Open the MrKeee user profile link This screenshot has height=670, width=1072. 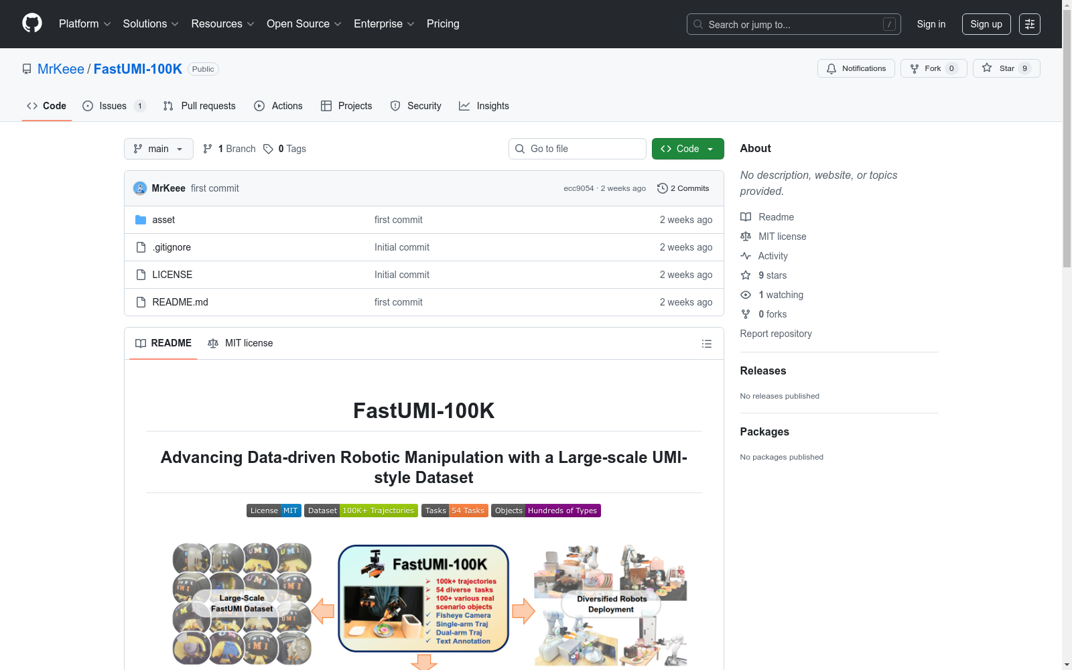(61, 69)
